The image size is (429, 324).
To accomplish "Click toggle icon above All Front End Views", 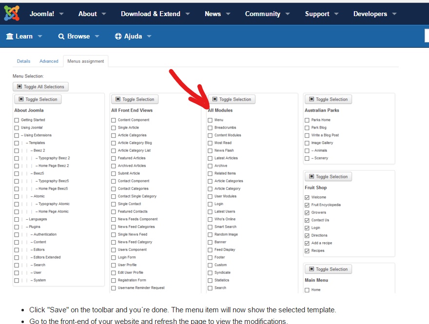I will [118, 99].
